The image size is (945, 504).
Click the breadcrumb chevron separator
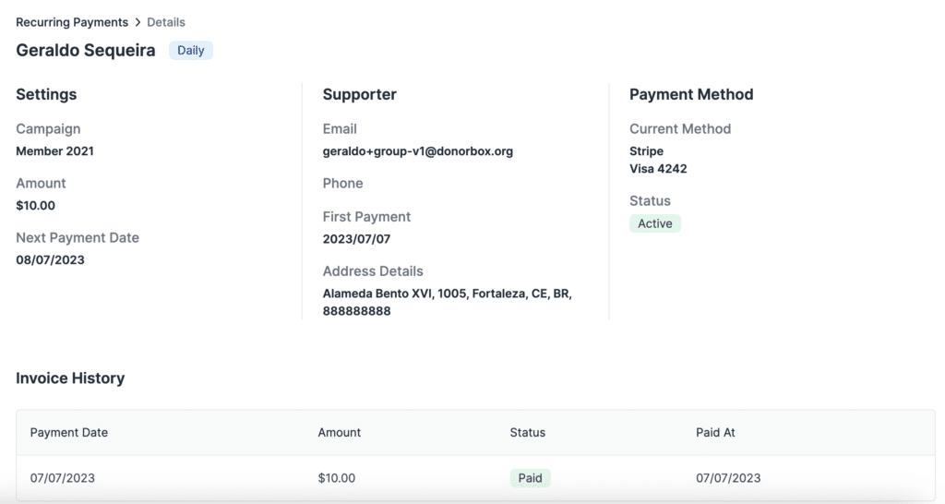point(138,22)
